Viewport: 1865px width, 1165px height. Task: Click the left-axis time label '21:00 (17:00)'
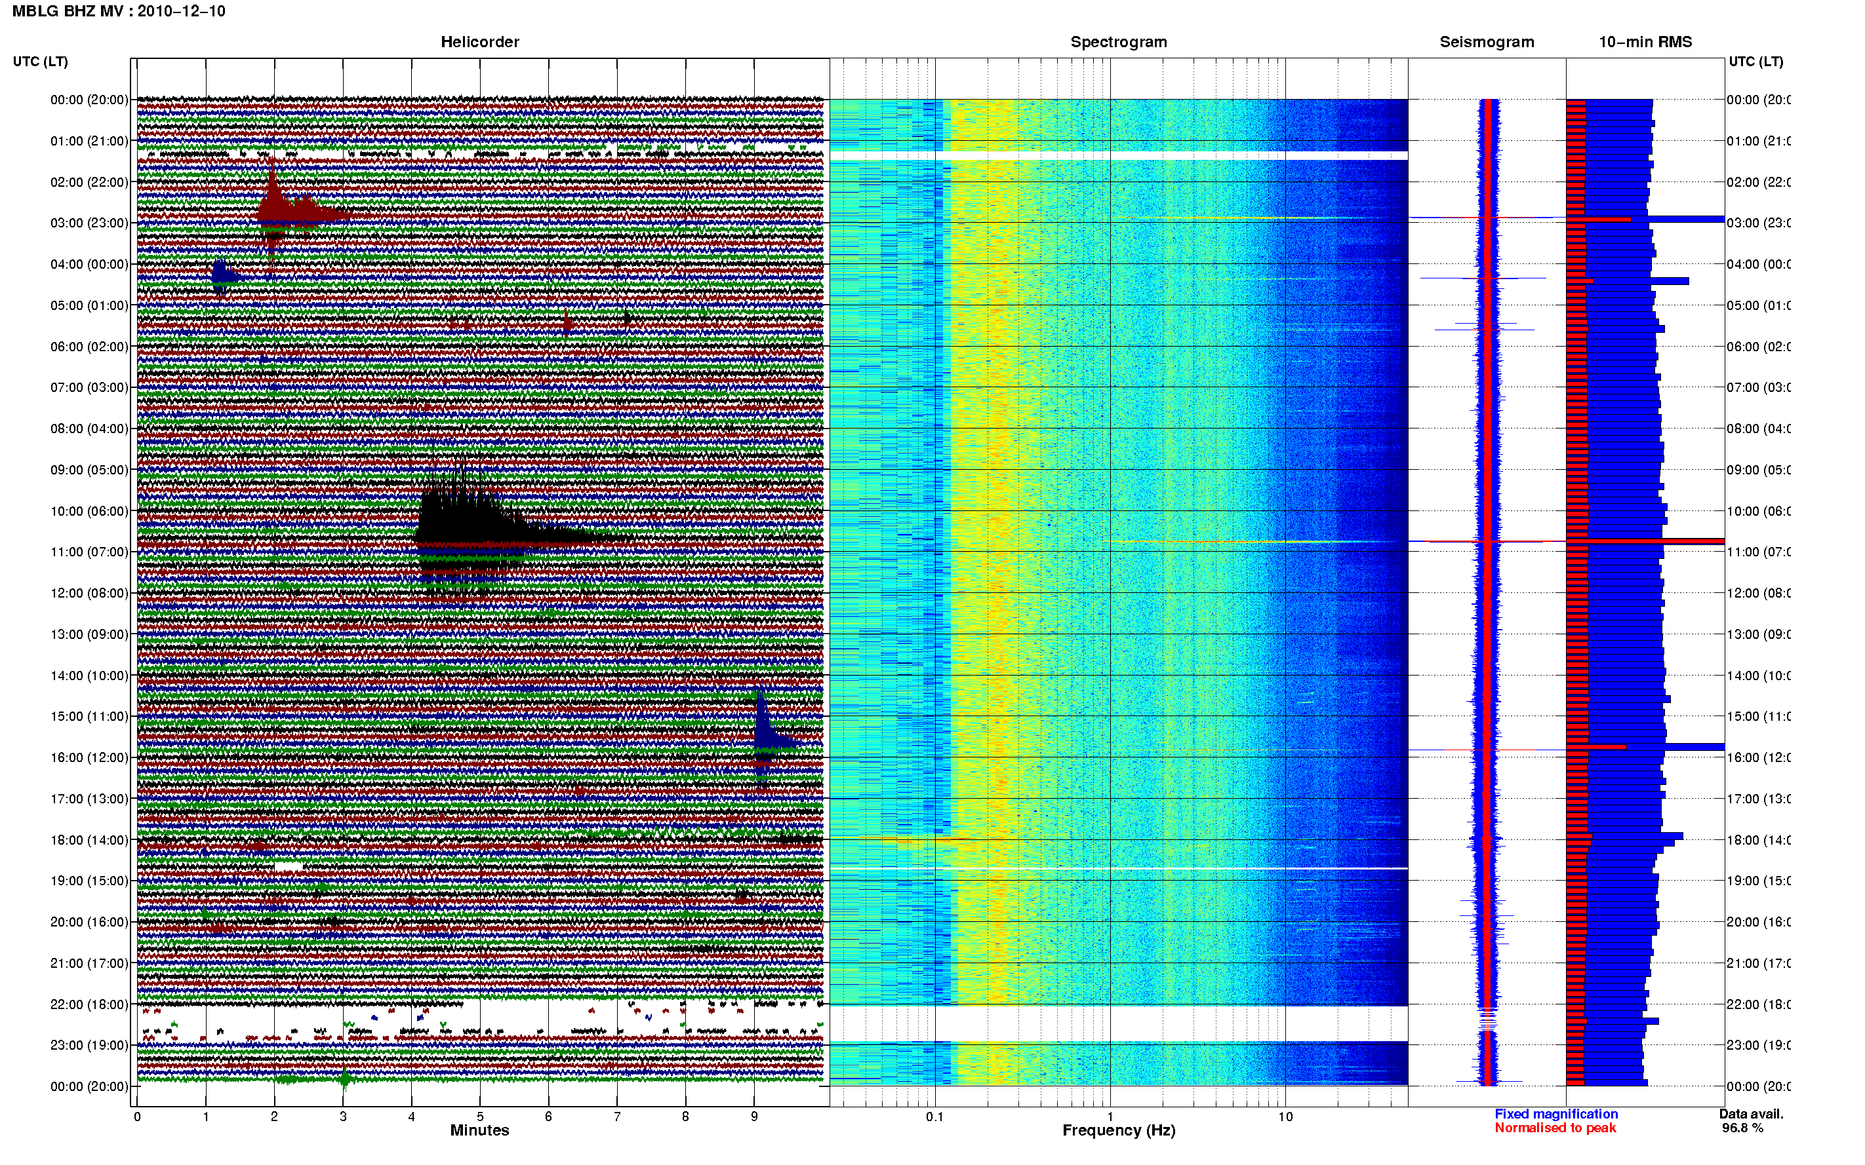point(89,963)
